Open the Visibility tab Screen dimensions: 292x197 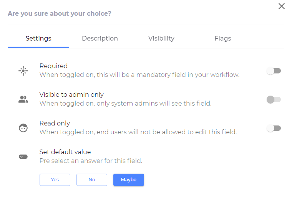(x=161, y=38)
